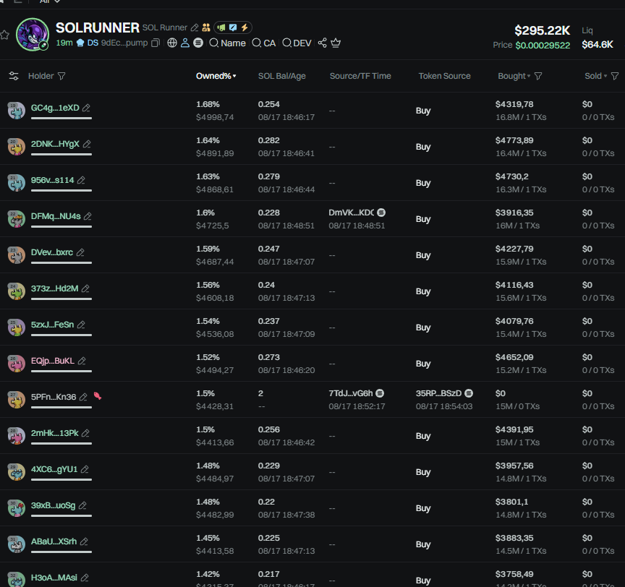Edit the label for DFMq...NU4s
The image size is (625, 587).
pos(88,216)
